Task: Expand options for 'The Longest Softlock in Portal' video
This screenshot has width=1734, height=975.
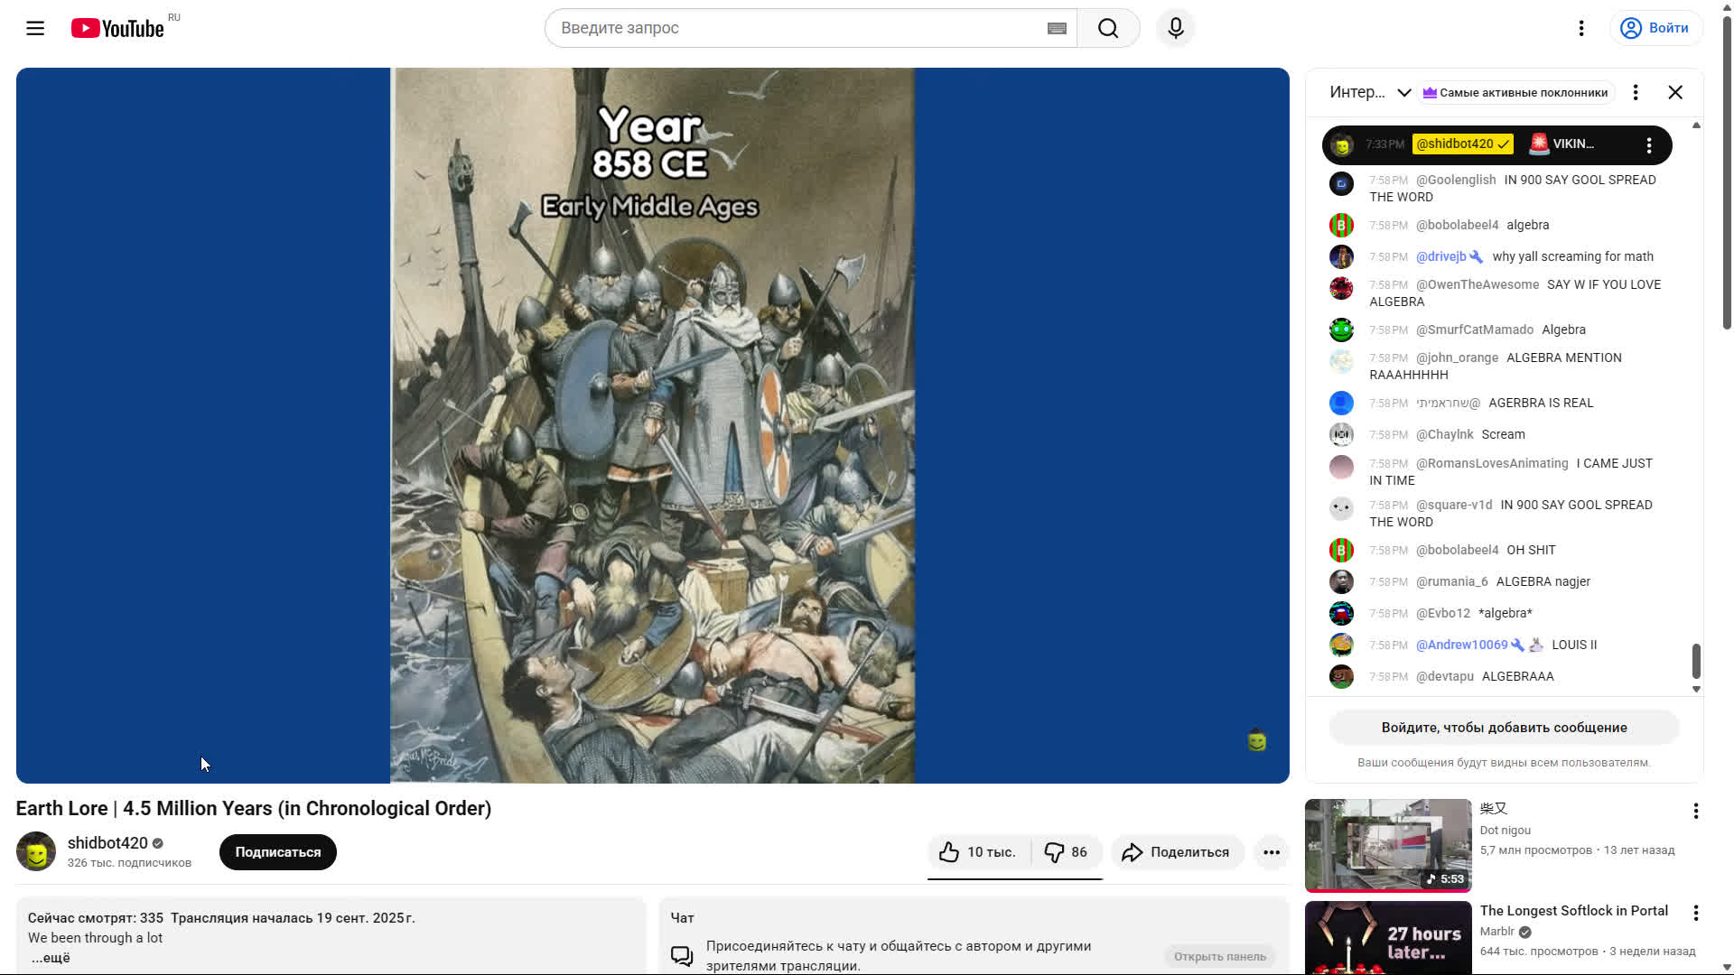Action: (x=1696, y=911)
